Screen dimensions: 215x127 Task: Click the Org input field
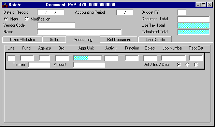[x=62, y=58]
